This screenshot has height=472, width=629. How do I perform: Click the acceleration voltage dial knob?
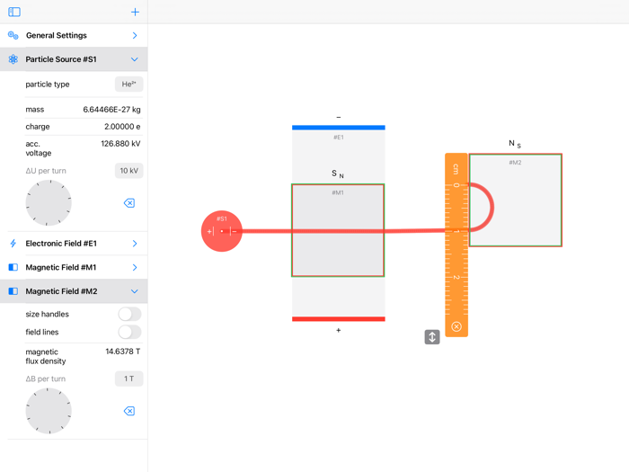tap(49, 202)
